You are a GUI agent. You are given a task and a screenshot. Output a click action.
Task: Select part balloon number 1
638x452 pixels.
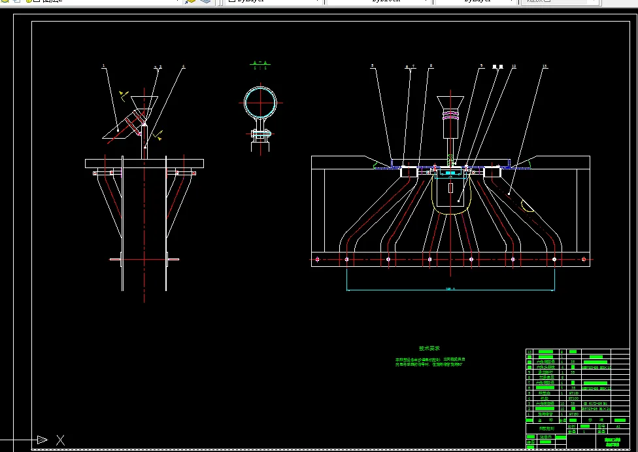click(x=104, y=65)
